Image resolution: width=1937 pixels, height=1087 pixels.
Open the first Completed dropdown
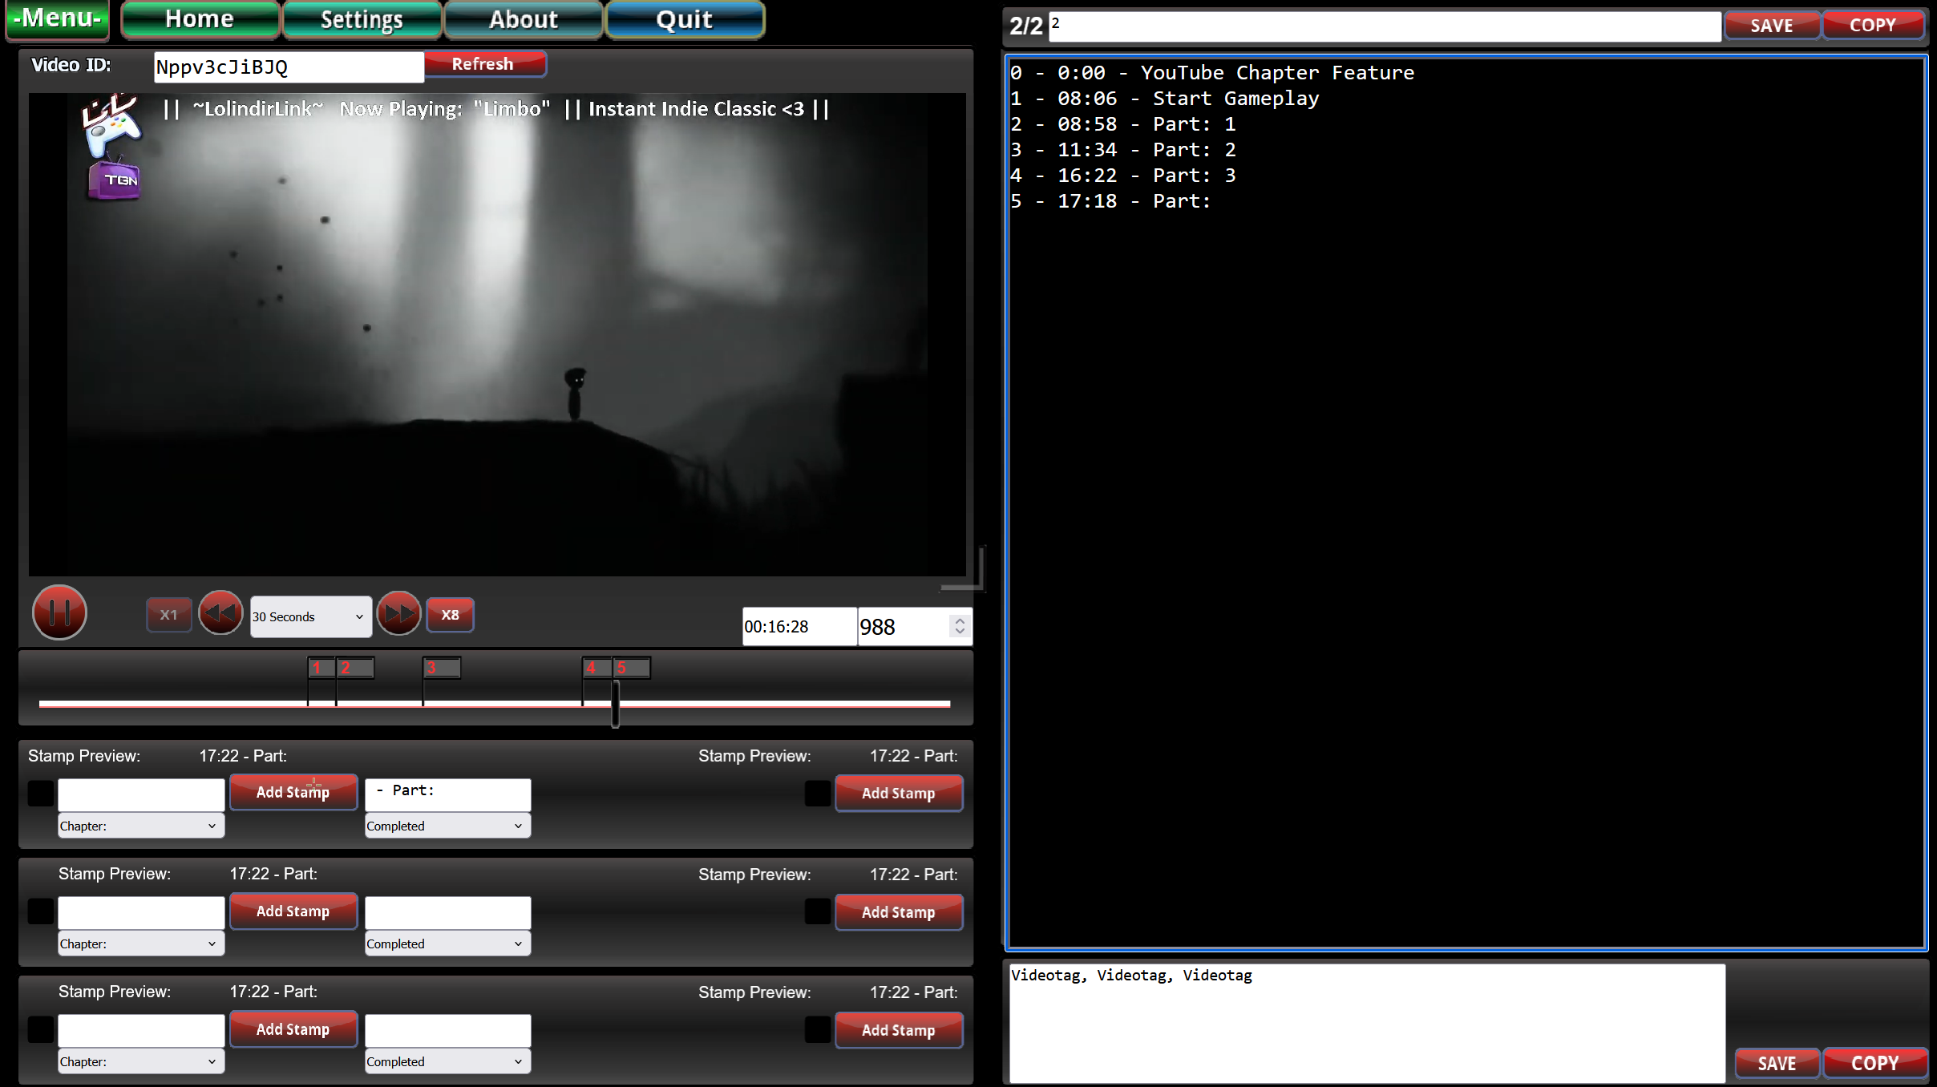pos(447,826)
